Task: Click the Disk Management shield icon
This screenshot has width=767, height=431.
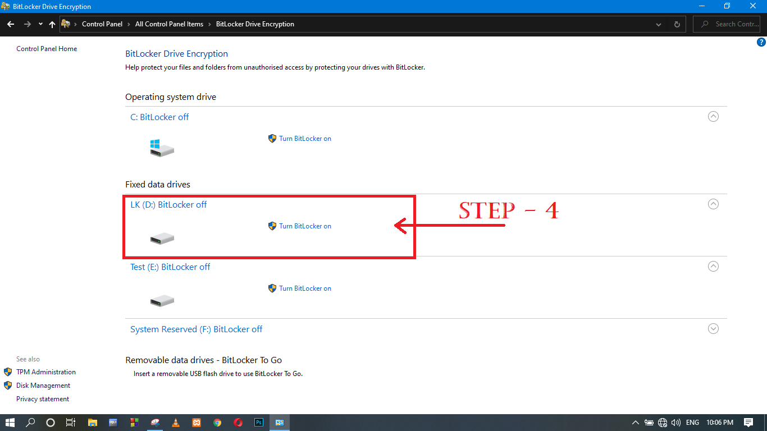Action: [x=8, y=386]
